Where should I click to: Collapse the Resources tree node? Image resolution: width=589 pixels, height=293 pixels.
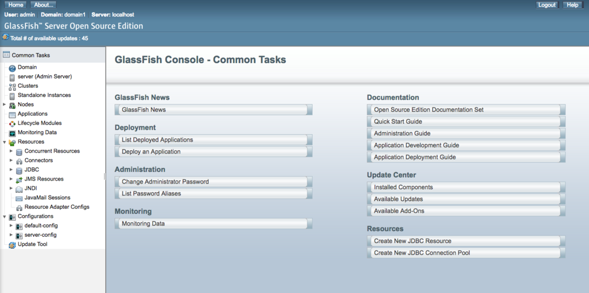click(4, 142)
